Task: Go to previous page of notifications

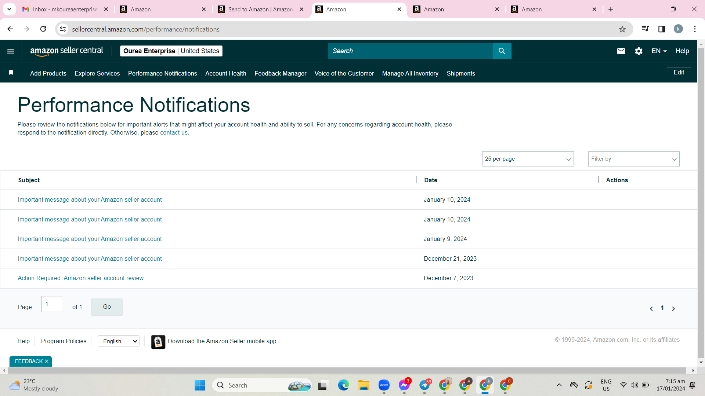Action: tap(651, 309)
